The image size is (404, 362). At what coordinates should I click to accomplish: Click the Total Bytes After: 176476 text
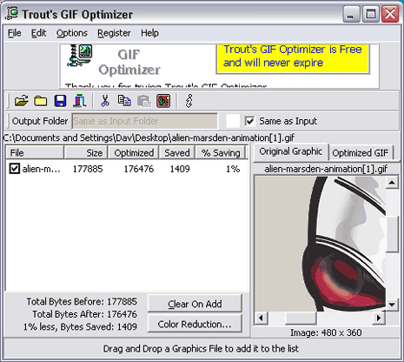[x=84, y=314]
